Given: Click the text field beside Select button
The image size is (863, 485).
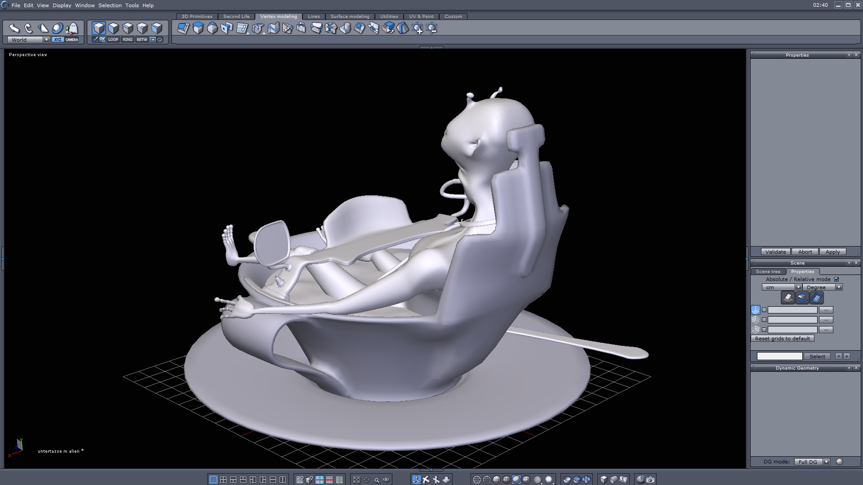Looking at the screenshot, I should coord(779,356).
